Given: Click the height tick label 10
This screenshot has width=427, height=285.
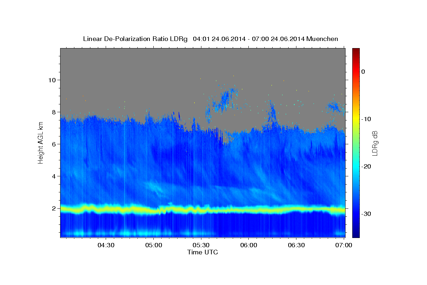Looking at the screenshot, I should click(x=52, y=80).
